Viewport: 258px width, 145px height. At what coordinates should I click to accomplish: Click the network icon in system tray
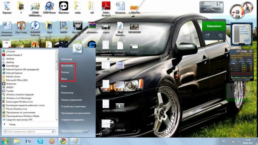coord(238,141)
